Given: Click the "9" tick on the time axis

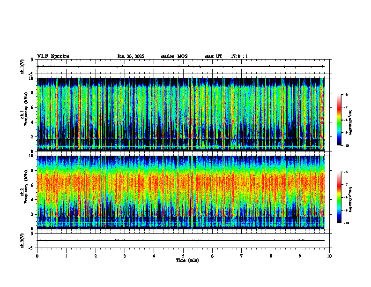Looking at the screenshot, I should [x=300, y=256].
